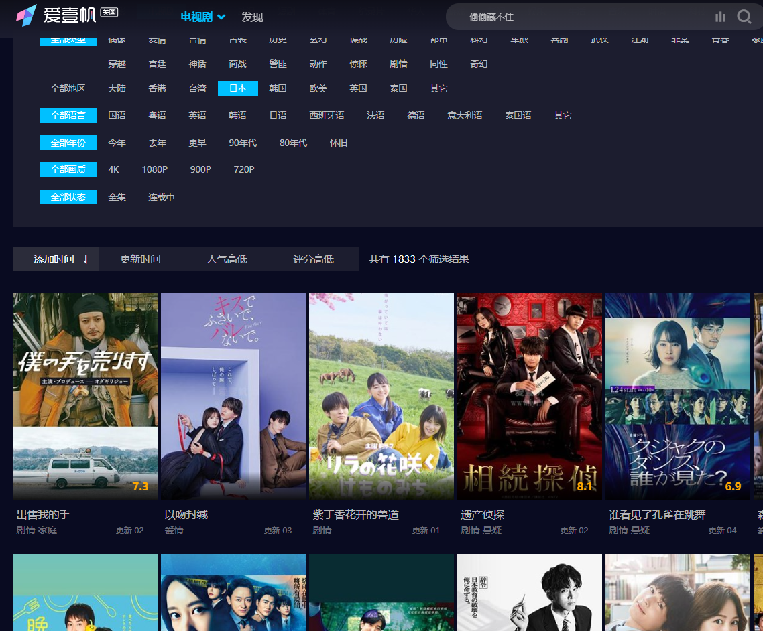Click the 谁看见了孔雀在跳舞 title link
The height and width of the screenshot is (631, 763).
click(x=658, y=515)
